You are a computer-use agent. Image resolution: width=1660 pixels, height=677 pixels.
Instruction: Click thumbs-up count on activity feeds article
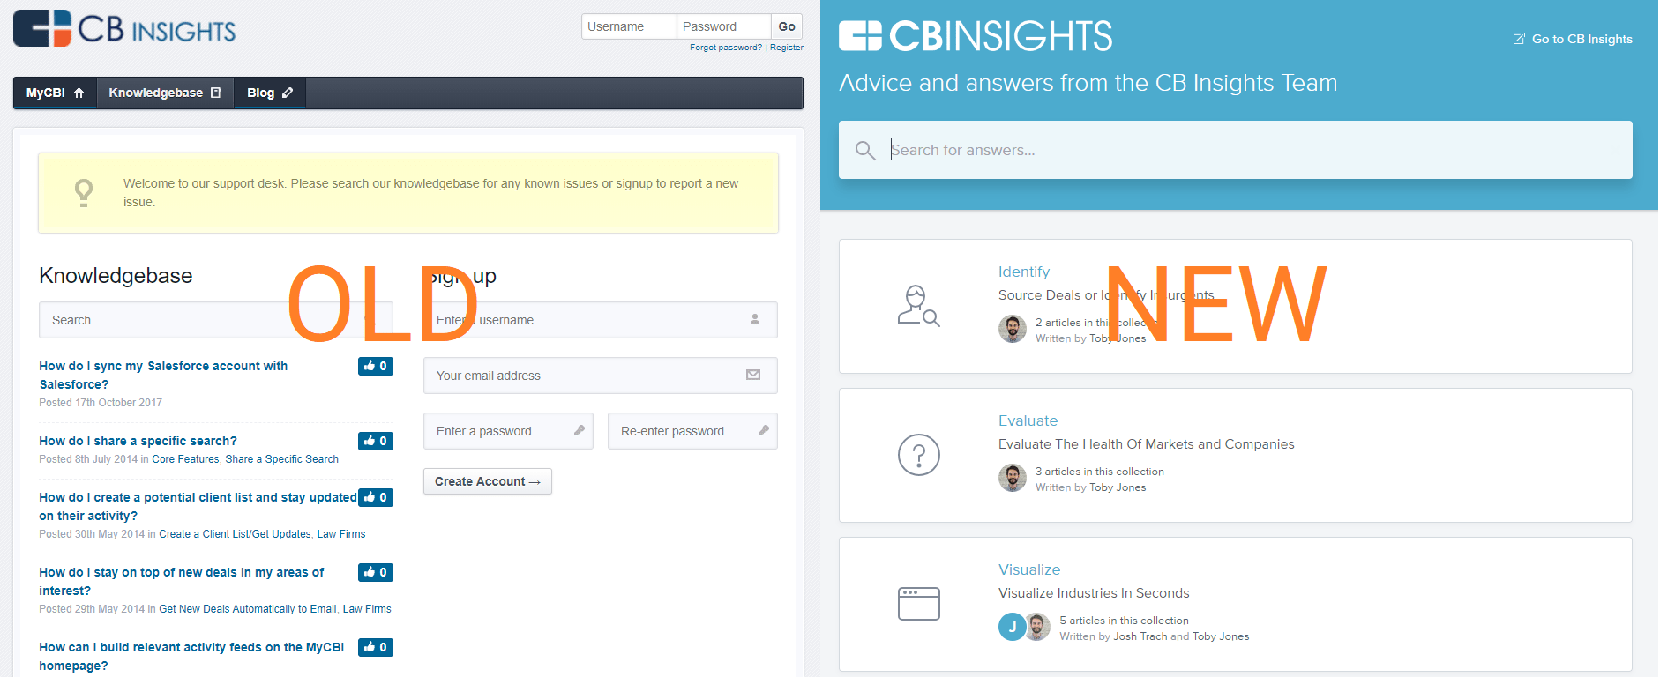[x=376, y=647]
